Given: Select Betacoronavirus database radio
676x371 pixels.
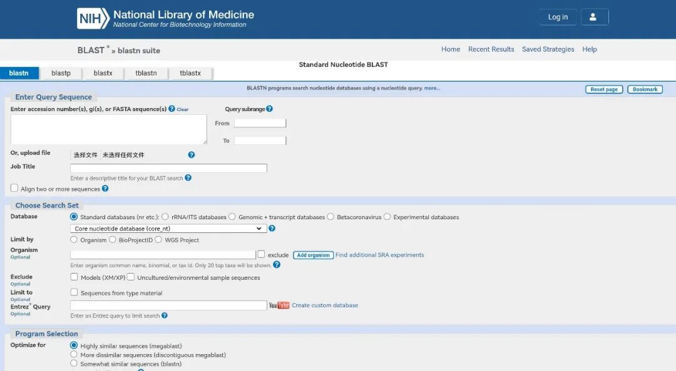Looking at the screenshot, I should (330, 217).
